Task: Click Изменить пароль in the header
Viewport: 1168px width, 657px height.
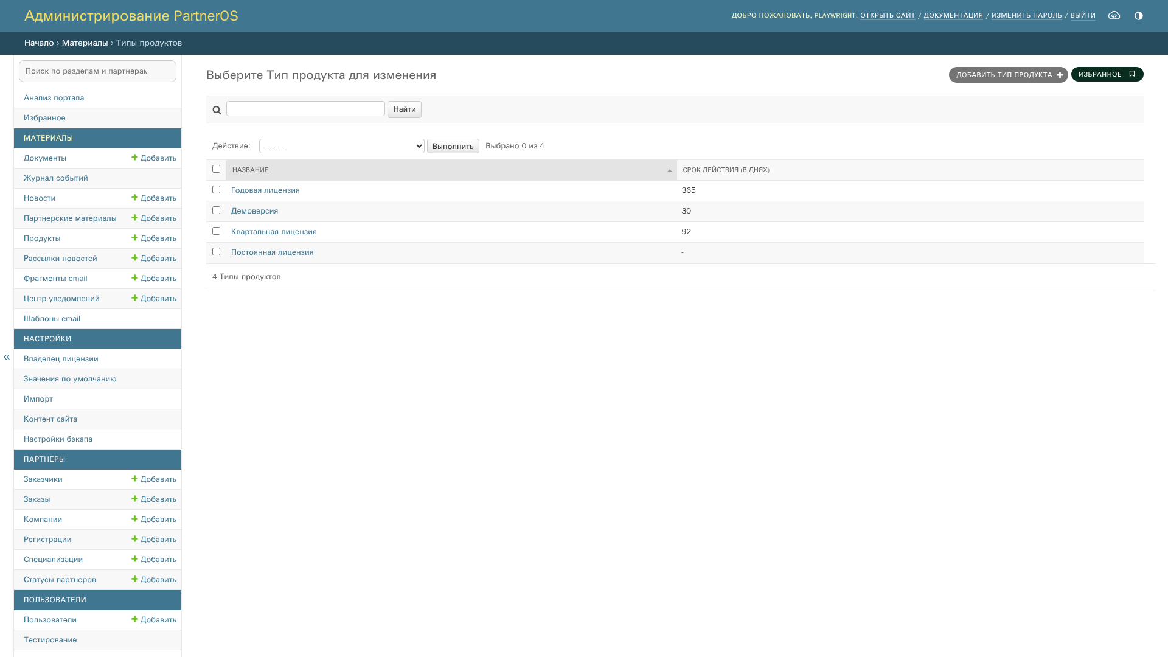Action: [1026, 16]
